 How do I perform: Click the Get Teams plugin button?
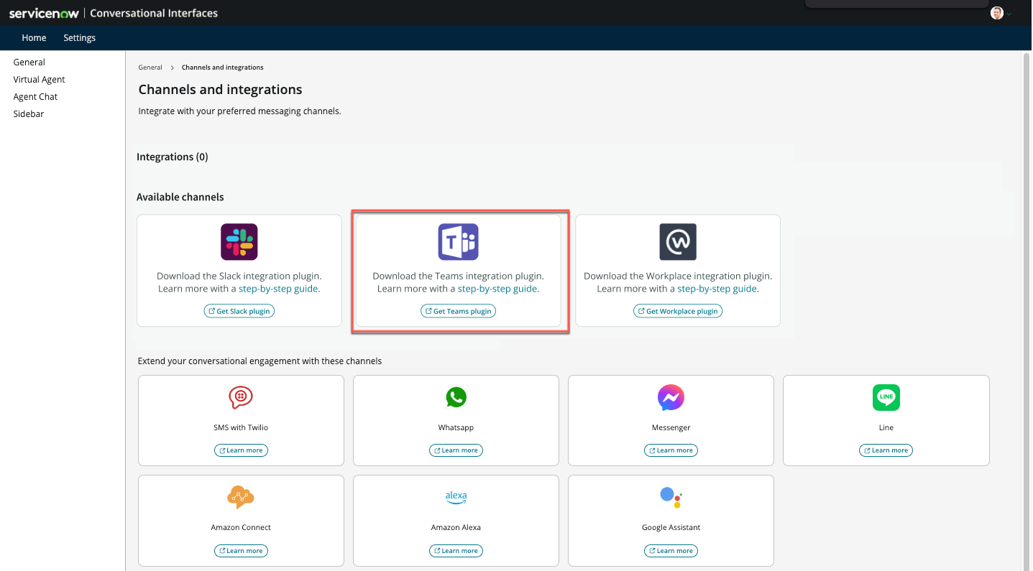click(459, 311)
